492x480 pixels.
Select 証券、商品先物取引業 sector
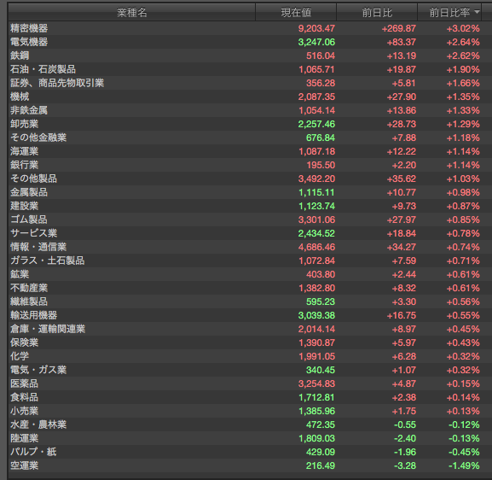coord(250,83)
